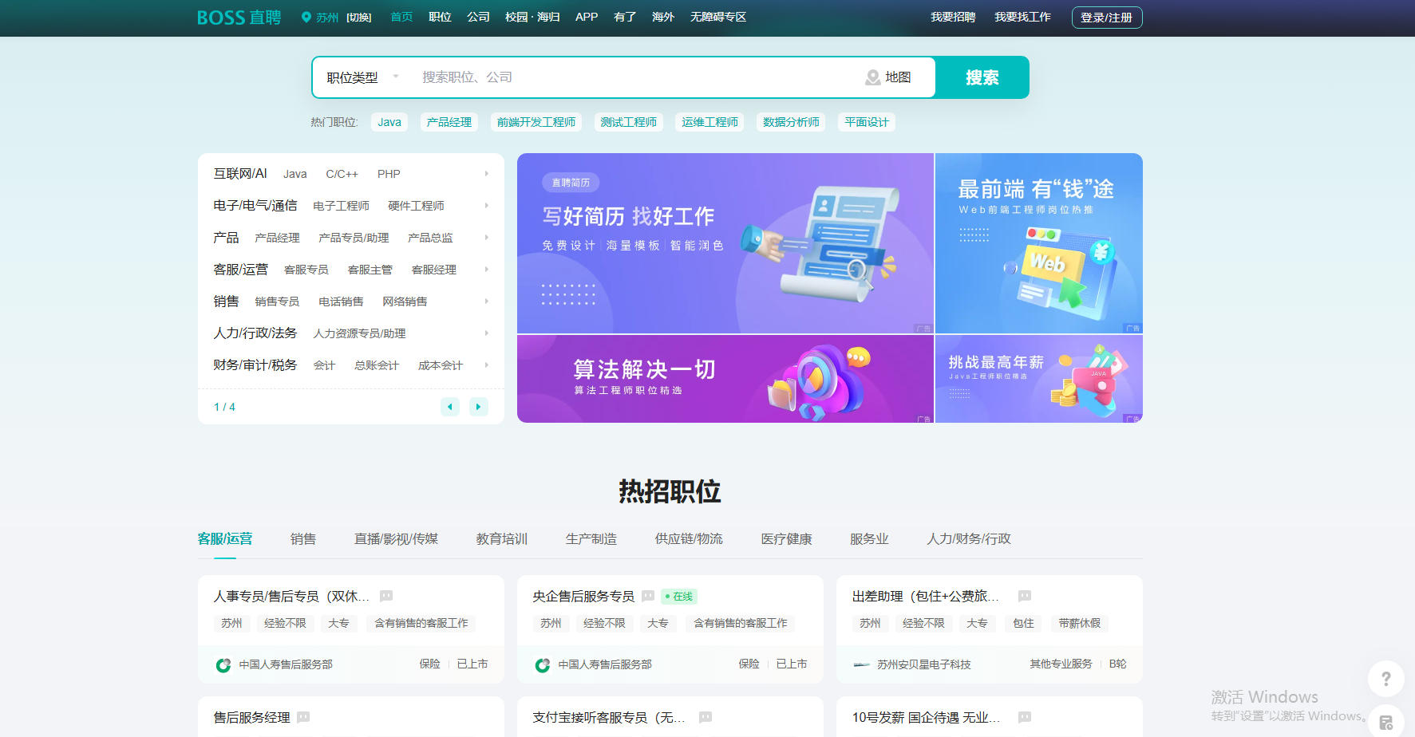Screen dimensions: 1415x737
Task: Open 首页 in top navigation
Action: [401, 17]
